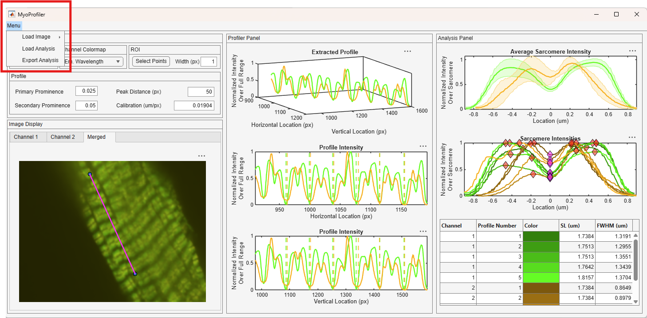
Task: Select the SL cell 1.8157
Action: point(577,277)
